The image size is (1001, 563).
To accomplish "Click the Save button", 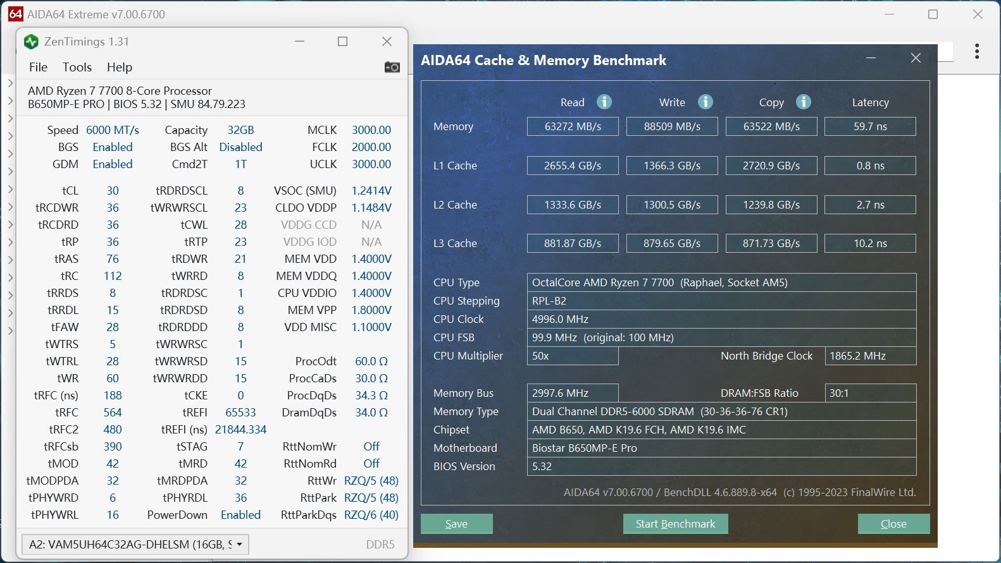I will pyautogui.click(x=456, y=524).
